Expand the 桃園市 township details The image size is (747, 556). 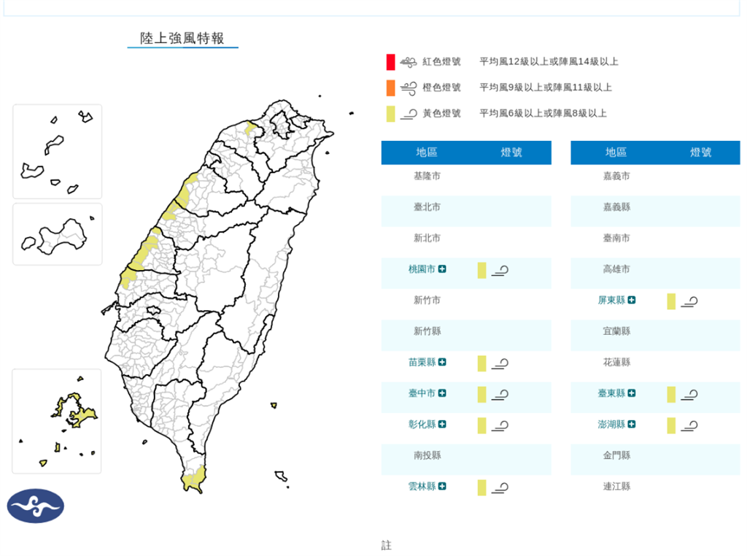442,269
